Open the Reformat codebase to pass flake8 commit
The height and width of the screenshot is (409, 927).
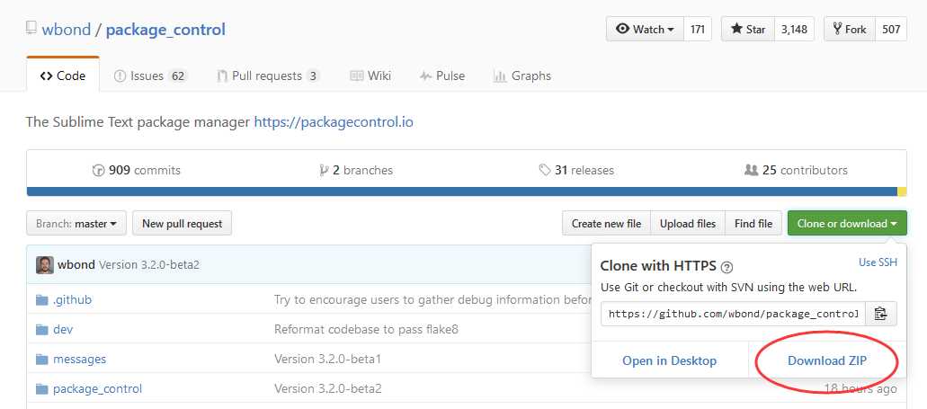tap(366, 329)
